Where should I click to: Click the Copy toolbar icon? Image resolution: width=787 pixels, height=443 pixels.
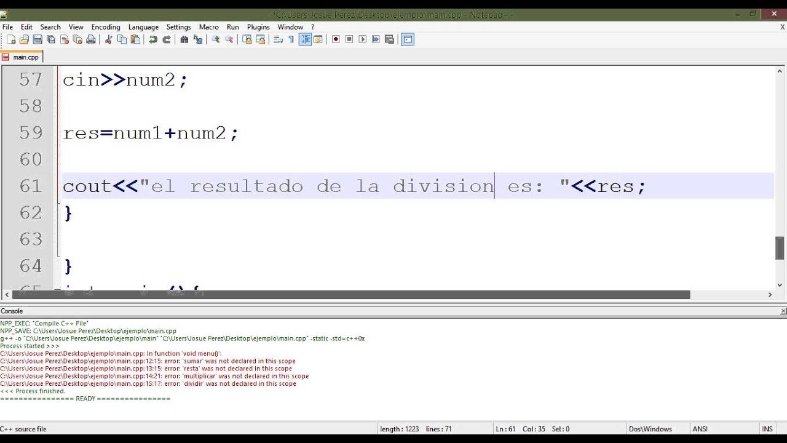[x=122, y=39]
